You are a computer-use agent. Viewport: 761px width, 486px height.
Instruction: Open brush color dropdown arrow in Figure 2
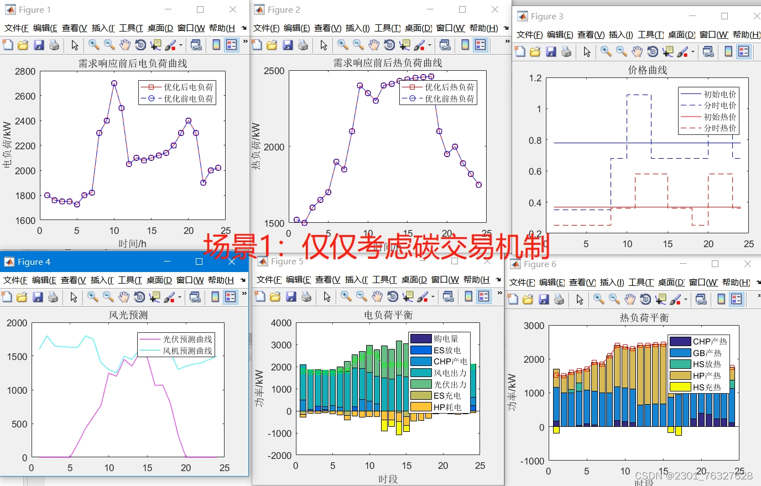point(429,45)
